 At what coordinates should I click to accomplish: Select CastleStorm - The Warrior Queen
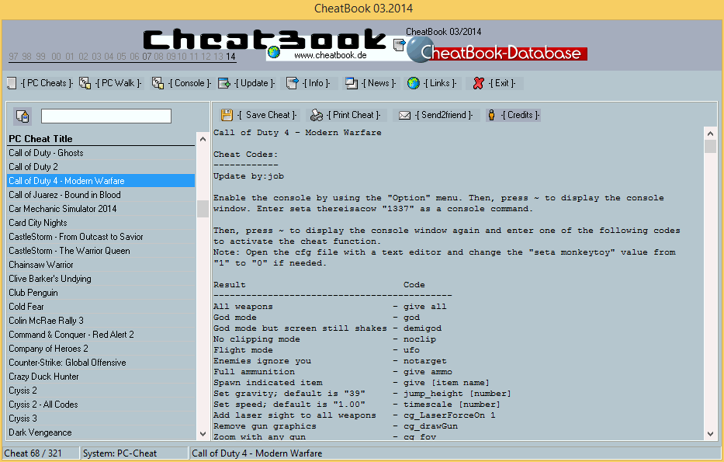(x=102, y=250)
